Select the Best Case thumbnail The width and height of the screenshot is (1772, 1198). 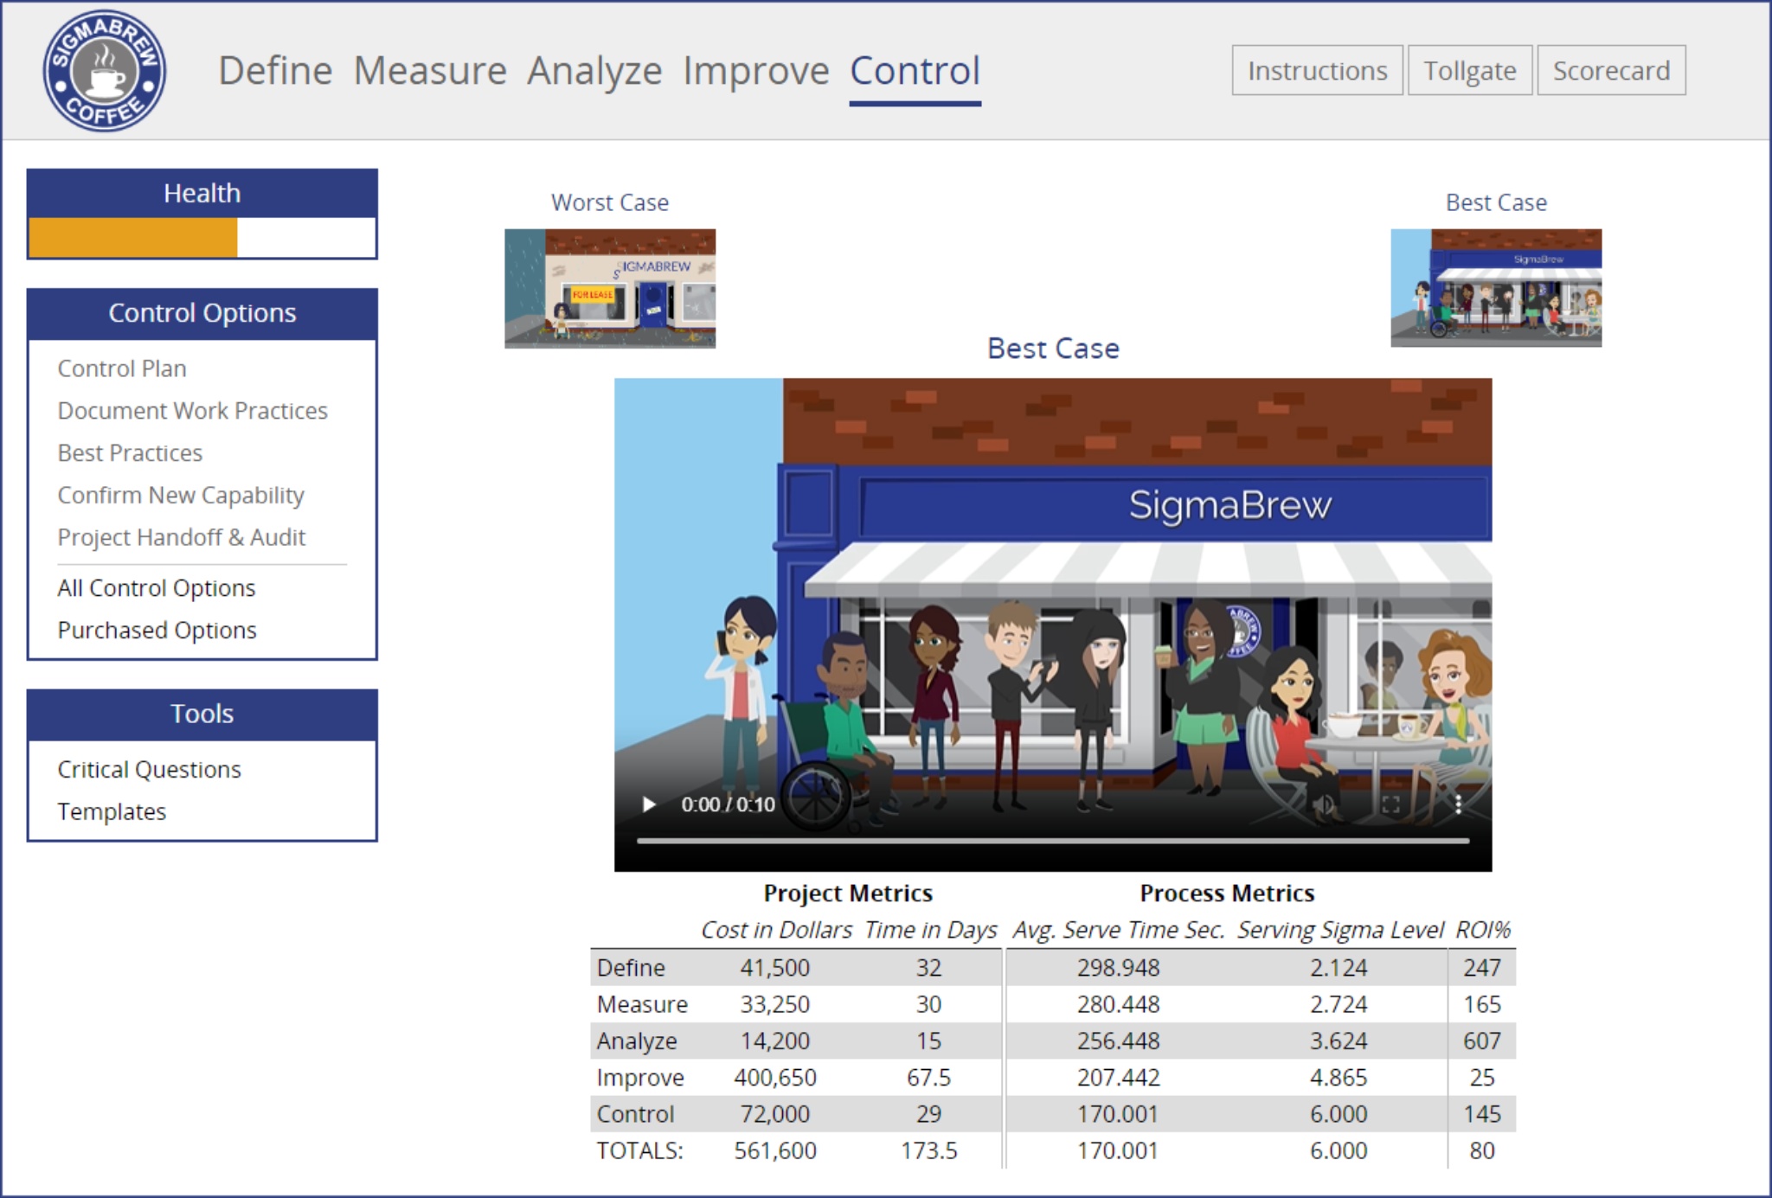coord(1495,288)
